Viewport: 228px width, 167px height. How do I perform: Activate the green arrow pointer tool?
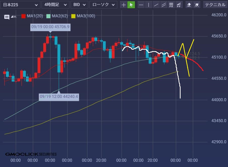tap(131, 5)
